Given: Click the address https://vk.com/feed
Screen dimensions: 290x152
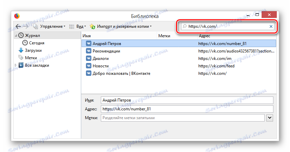Looking at the screenshot, I should 216,66.
